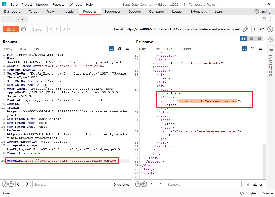The width and height of the screenshot is (275, 197).
Task: Open the Help menu
Action: point(89,4)
